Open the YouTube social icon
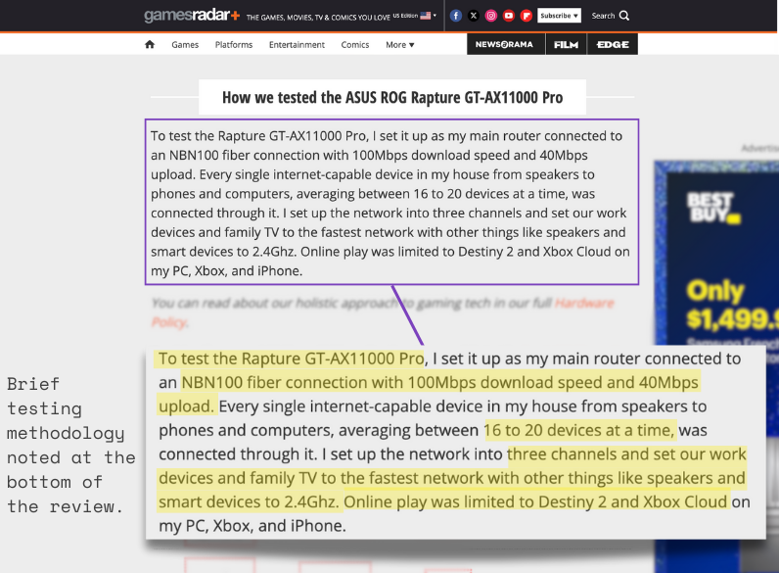Viewport: 779px width, 573px height. (509, 16)
